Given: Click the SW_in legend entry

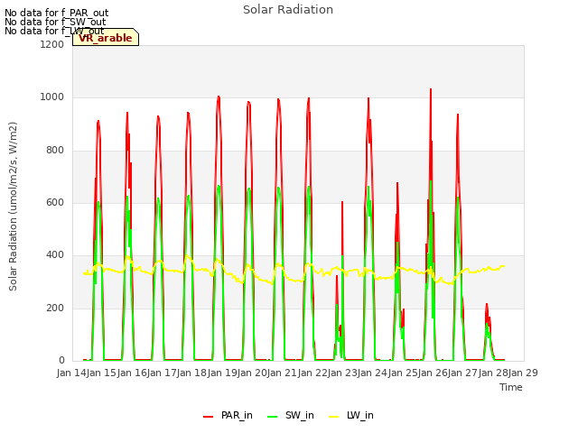Looking at the screenshot, I should 291,415.
